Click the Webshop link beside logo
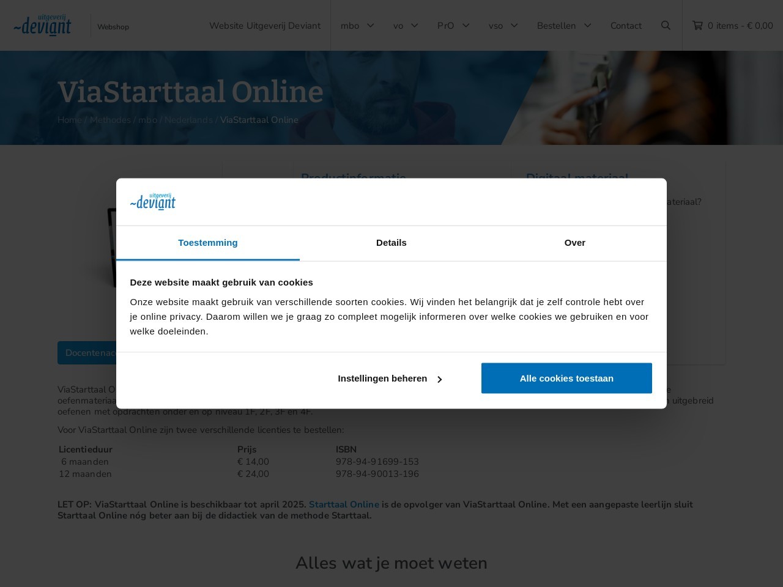Viewport: 783px width, 587px height. [113, 27]
